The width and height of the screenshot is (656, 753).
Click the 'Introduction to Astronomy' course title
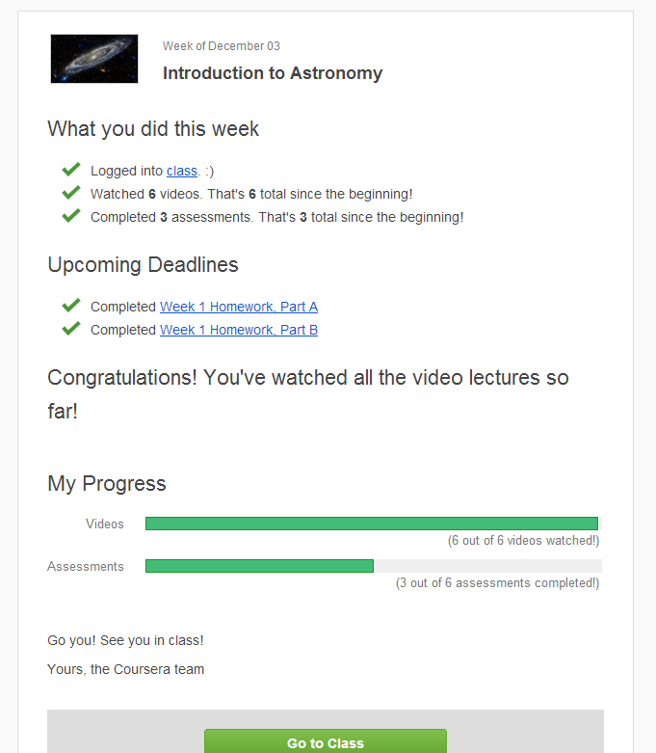[x=273, y=73]
